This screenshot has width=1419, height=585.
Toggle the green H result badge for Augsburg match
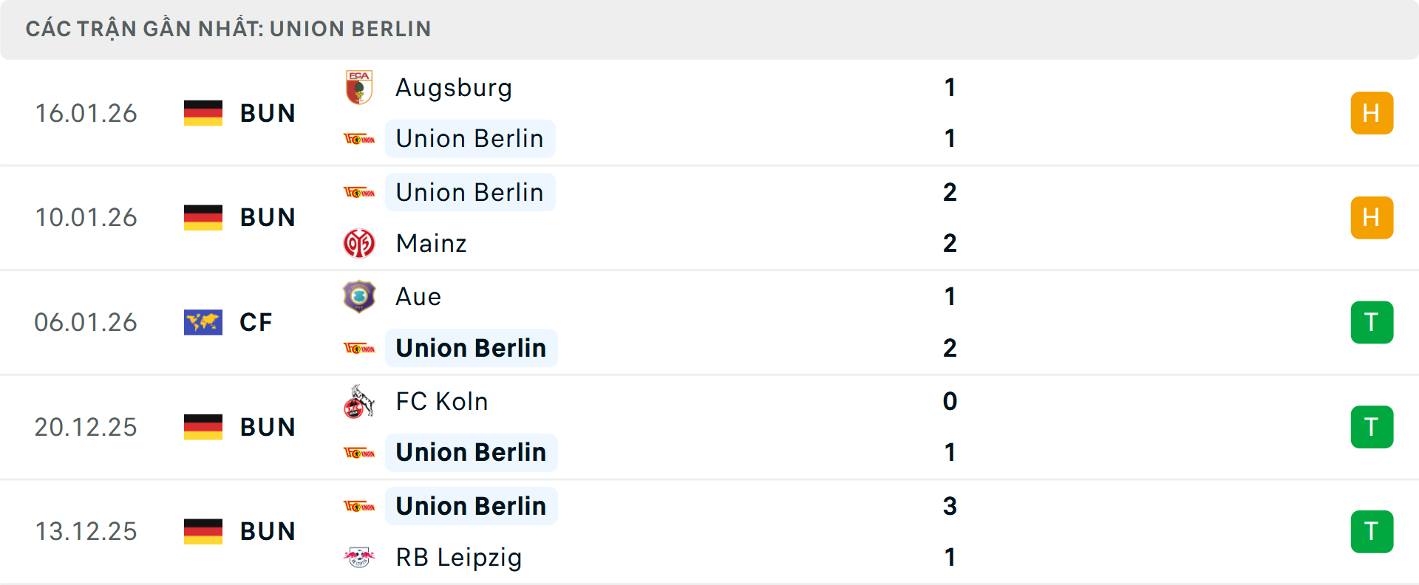click(x=1372, y=113)
